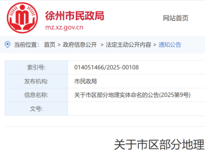Click the large article headline 关于市区部分地理
Image resolution: width=205 pixels, height=154 pixels.
[x=159, y=145]
